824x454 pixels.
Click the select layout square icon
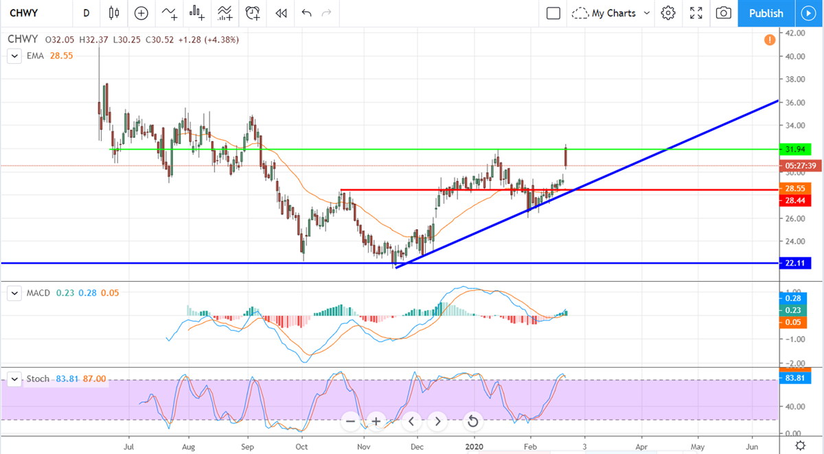click(x=553, y=13)
